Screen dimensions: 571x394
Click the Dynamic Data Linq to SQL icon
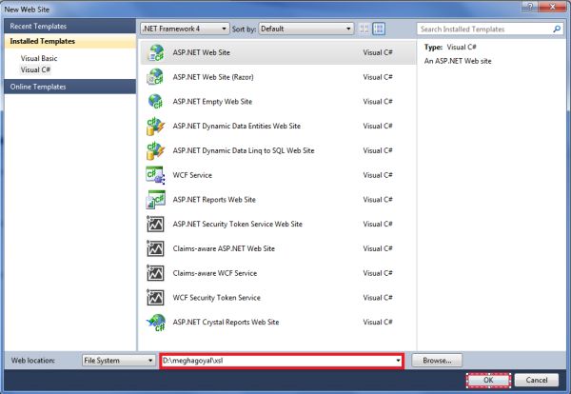[x=155, y=150]
